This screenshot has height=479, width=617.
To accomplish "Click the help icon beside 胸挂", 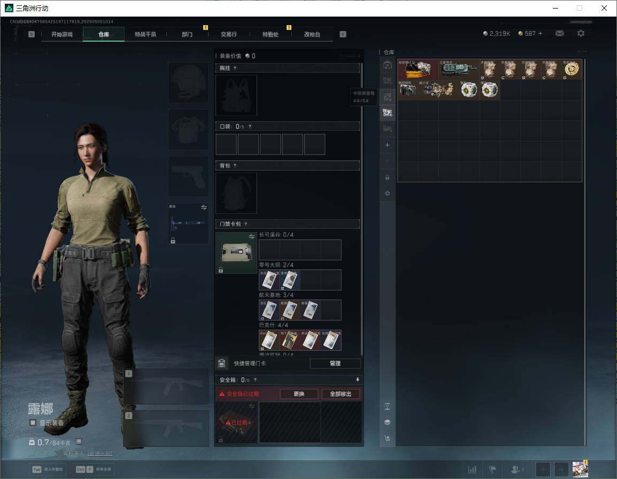I will [235, 68].
